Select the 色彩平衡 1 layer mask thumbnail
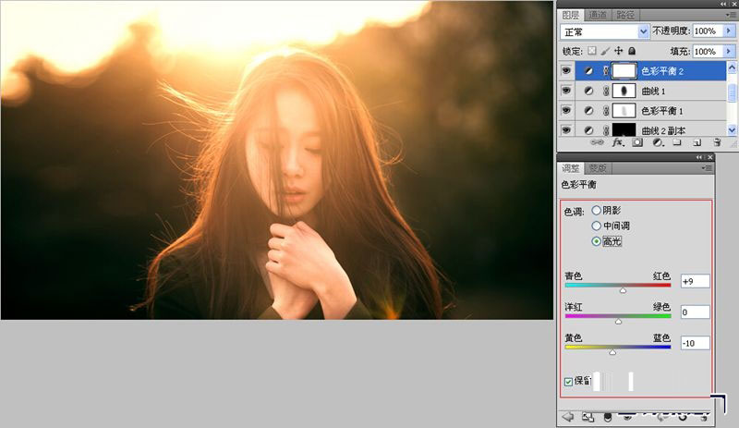 (x=624, y=110)
